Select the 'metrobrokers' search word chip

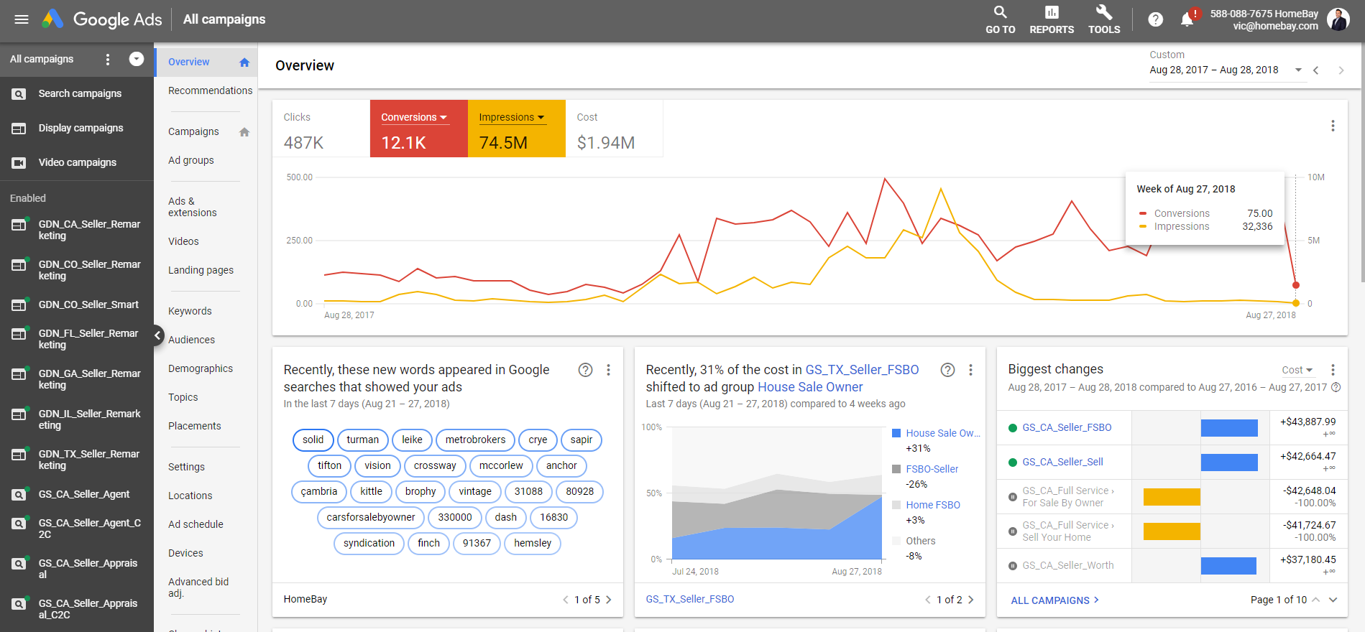tap(475, 440)
